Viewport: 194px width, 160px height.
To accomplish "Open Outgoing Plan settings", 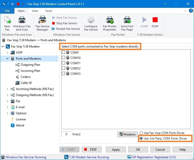I will tap(28, 65).
